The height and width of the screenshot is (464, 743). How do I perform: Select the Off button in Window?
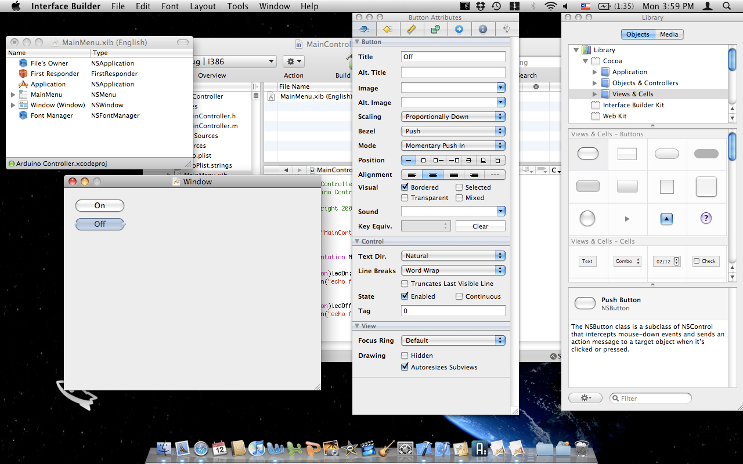click(x=100, y=224)
